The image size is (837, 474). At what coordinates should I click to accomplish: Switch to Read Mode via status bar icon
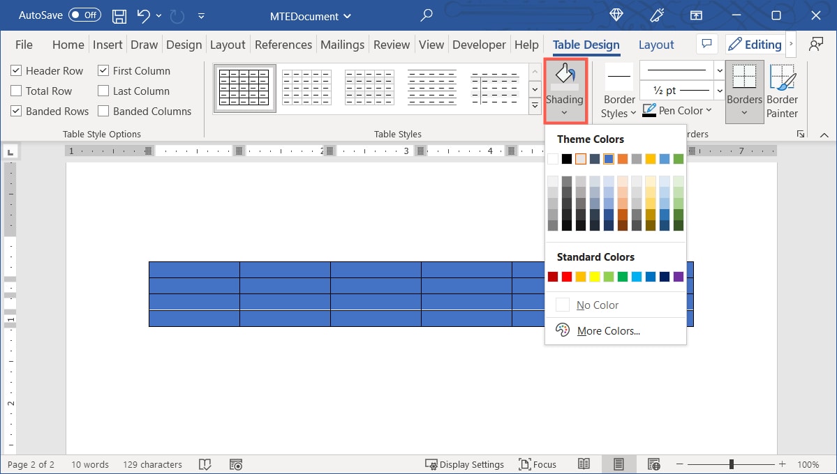click(584, 464)
